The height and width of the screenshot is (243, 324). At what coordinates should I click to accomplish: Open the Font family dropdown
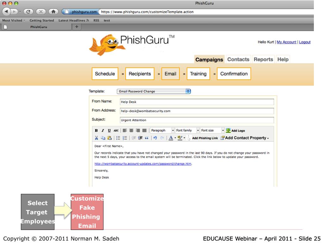(x=187, y=130)
